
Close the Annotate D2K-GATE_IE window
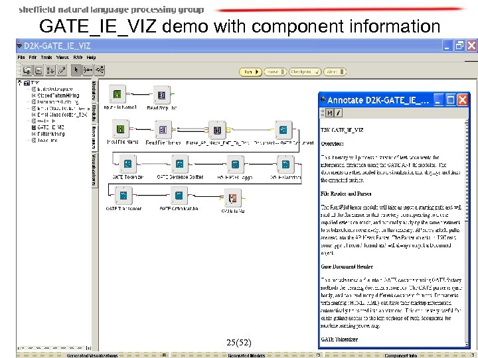463,100
